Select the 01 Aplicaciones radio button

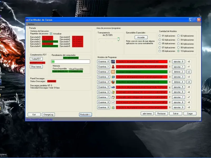click(160, 36)
